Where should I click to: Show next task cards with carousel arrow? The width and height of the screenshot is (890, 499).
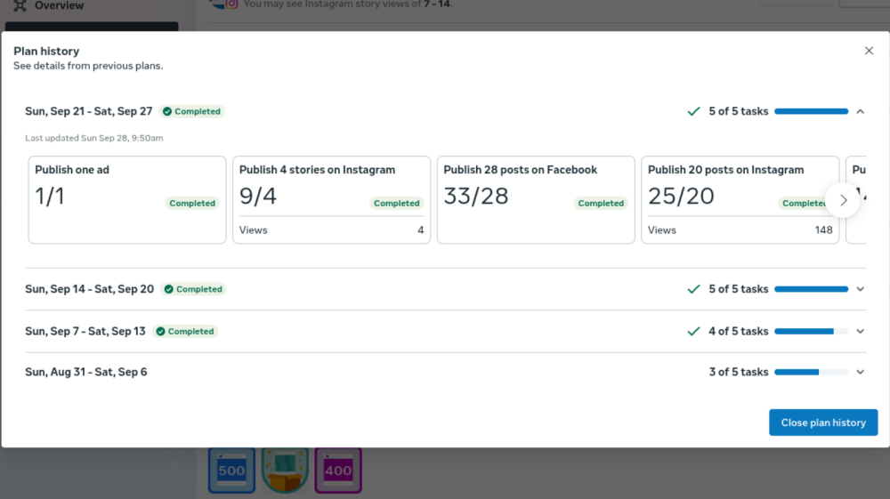point(843,200)
